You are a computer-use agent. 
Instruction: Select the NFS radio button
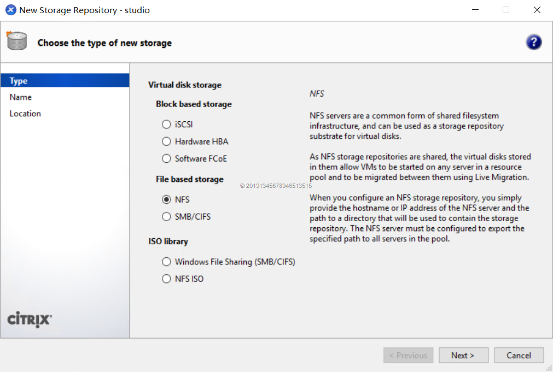(x=166, y=200)
